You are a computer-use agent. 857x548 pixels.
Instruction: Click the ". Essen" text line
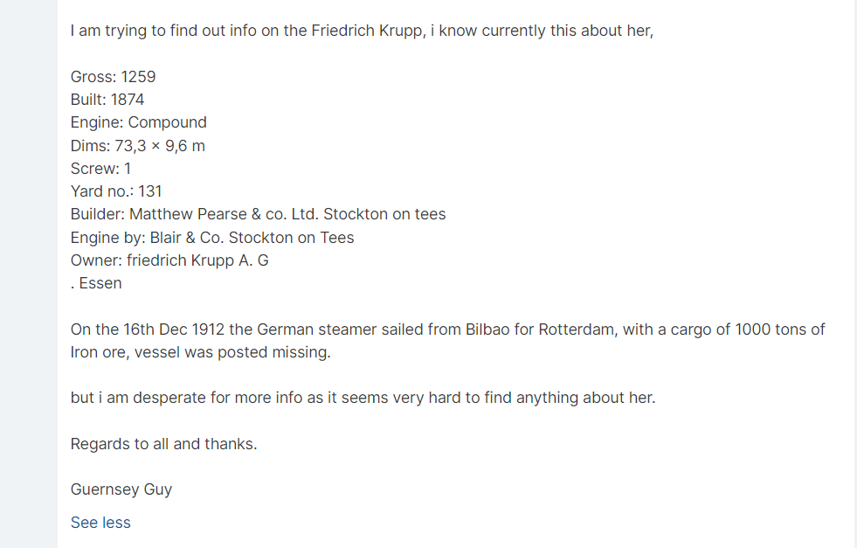click(96, 283)
